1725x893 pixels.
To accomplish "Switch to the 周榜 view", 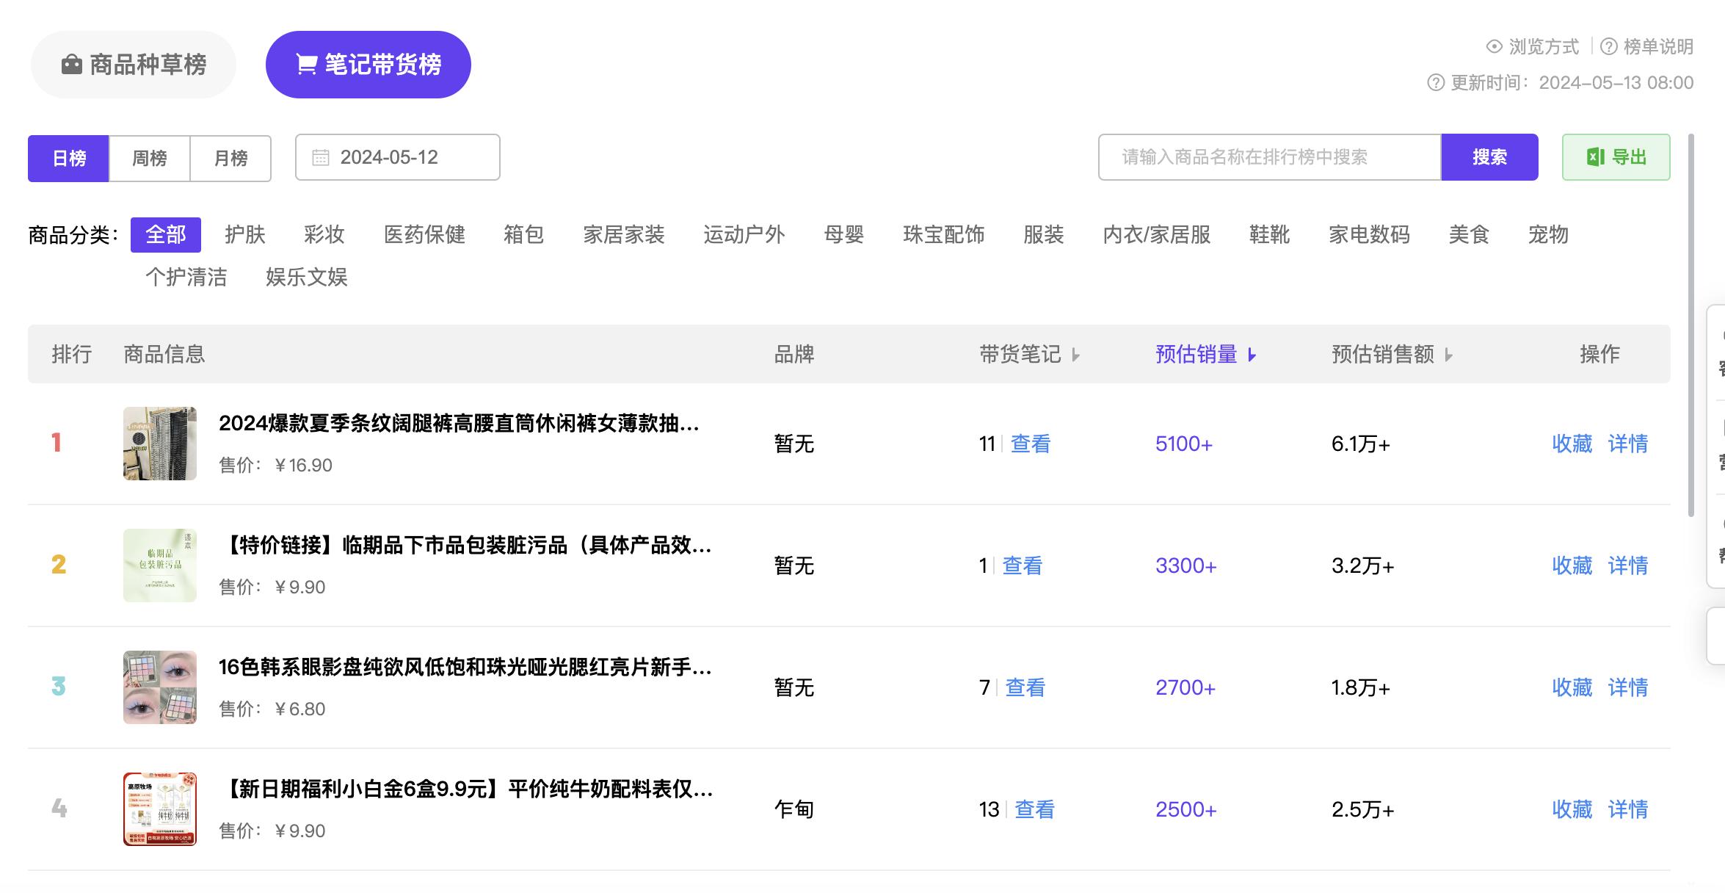I will (x=149, y=157).
